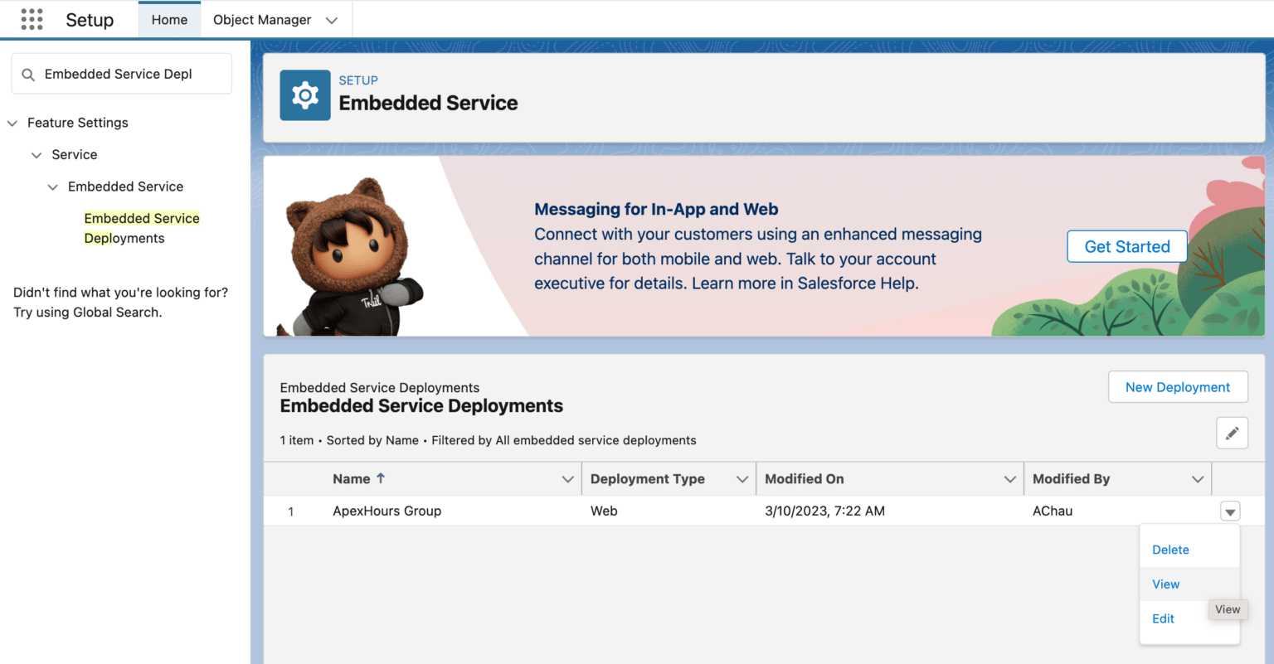Collapse the Embedded Service tree node
This screenshot has height=664, width=1274.
point(52,187)
